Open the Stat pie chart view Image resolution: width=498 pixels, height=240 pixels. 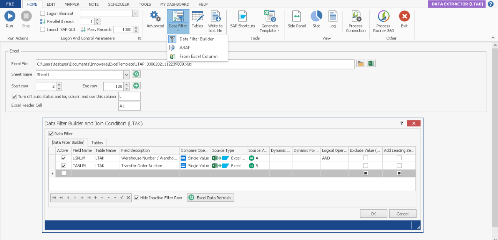[x=316, y=16]
